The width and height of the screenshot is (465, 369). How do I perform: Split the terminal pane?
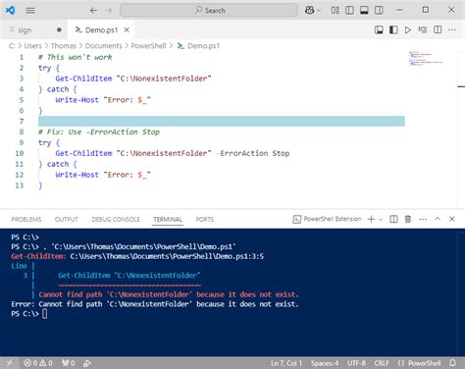(393, 219)
